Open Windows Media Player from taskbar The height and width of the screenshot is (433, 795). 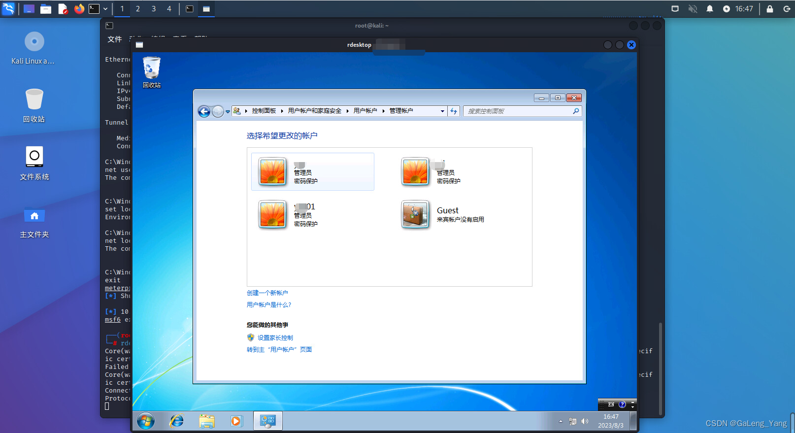tap(236, 421)
